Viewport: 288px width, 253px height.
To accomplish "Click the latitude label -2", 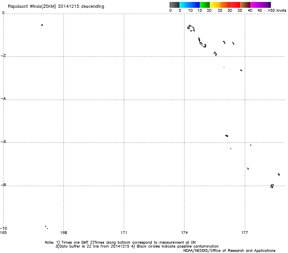I will pyautogui.click(x=3, y=56).
